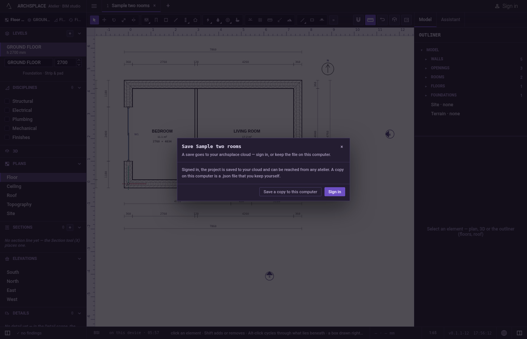Open the hamburger menu next to the logo
The width and height of the screenshot is (527, 339).
coord(94,6)
